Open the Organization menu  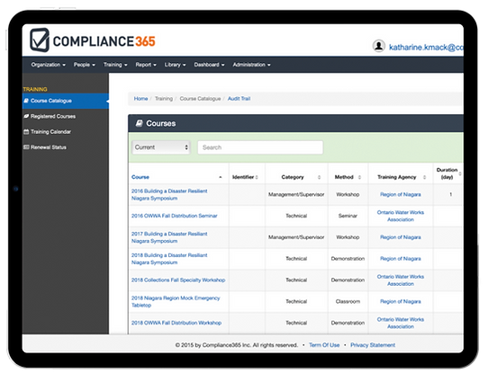pyautogui.click(x=49, y=65)
